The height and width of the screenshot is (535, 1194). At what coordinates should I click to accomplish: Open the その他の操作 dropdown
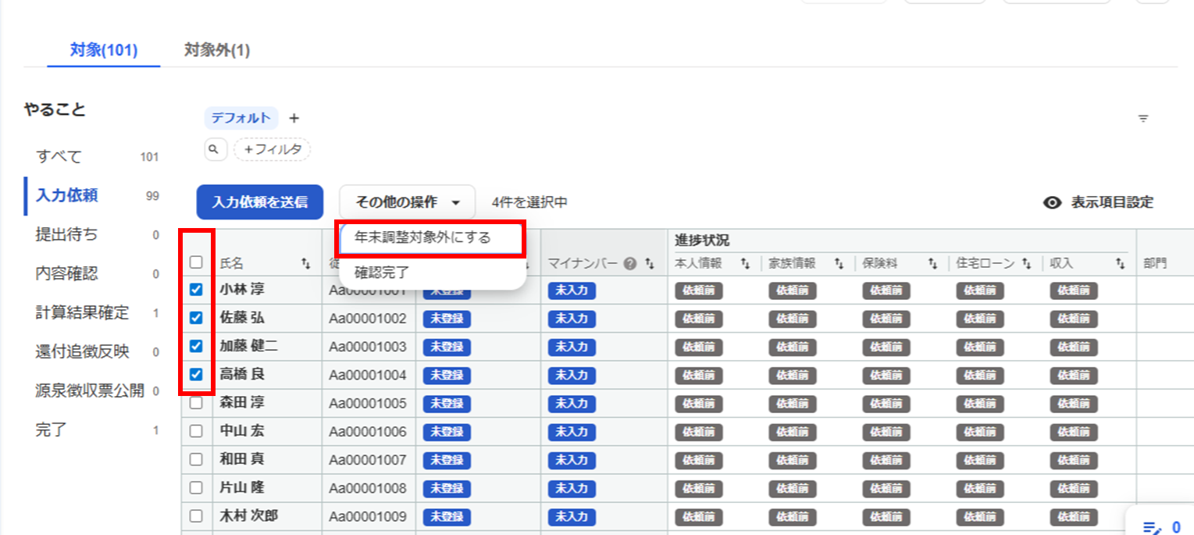[407, 202]
